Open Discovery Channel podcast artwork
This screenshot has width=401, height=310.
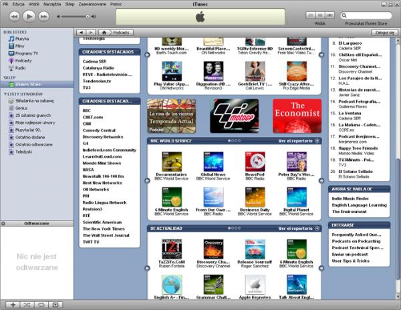coord(213,249)
